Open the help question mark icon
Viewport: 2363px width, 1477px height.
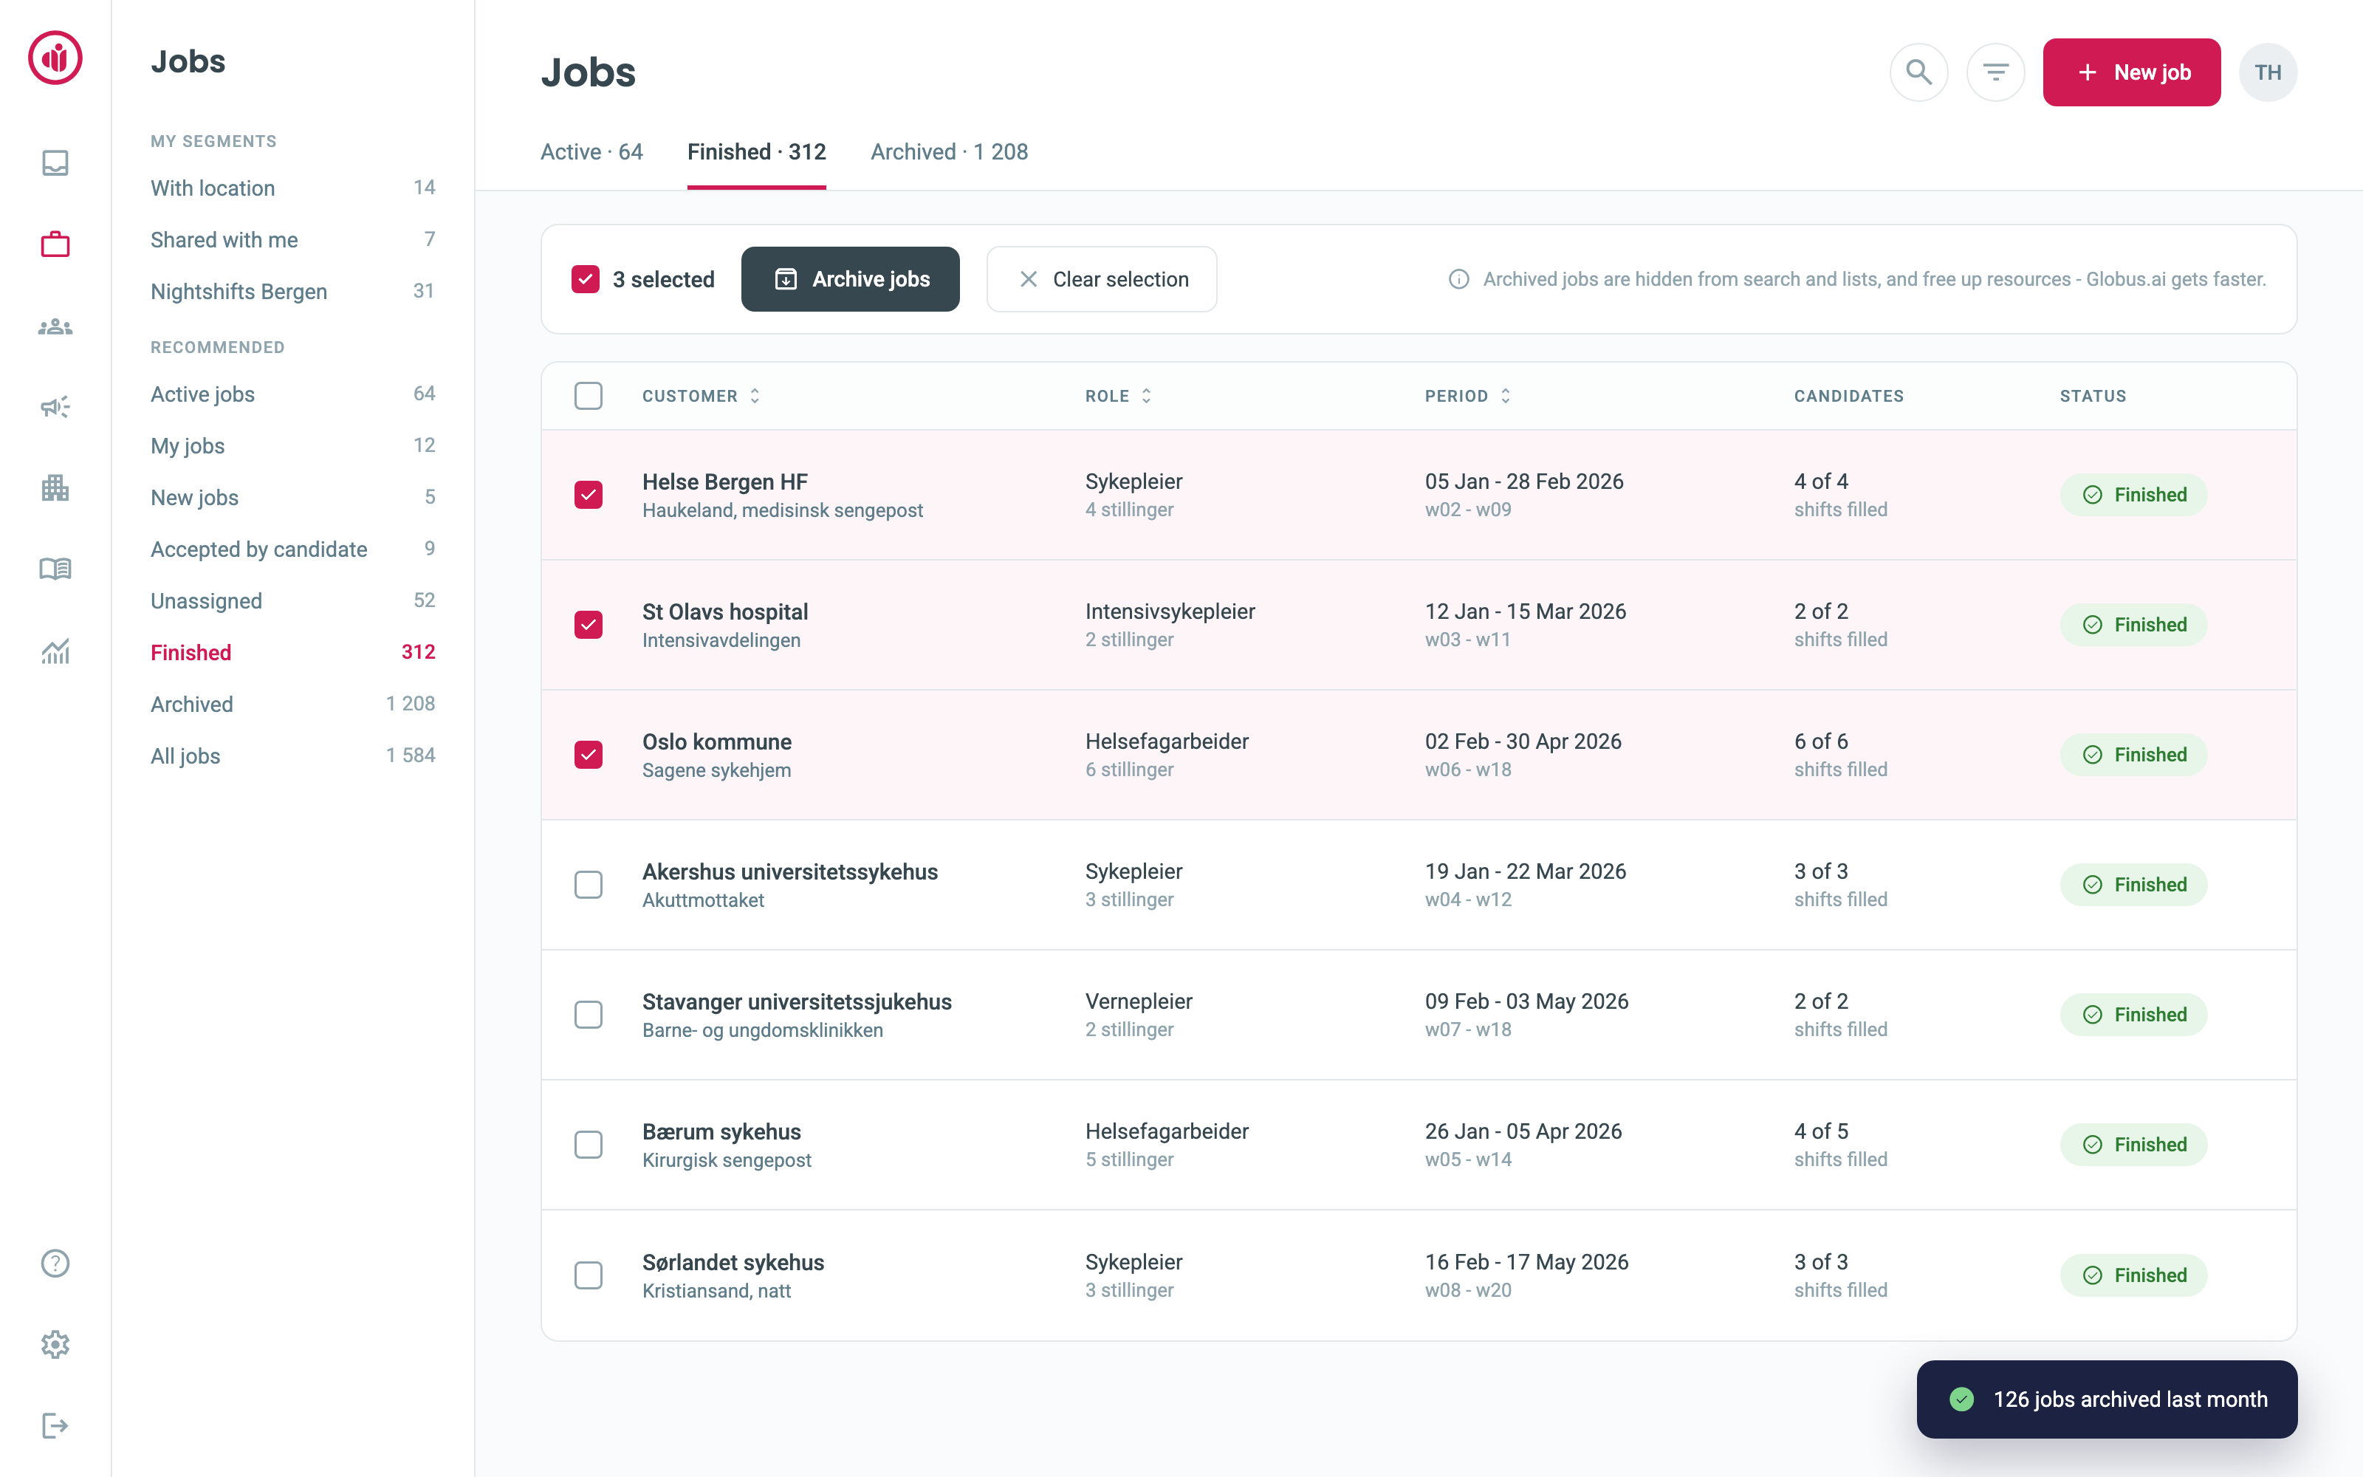55,1263
